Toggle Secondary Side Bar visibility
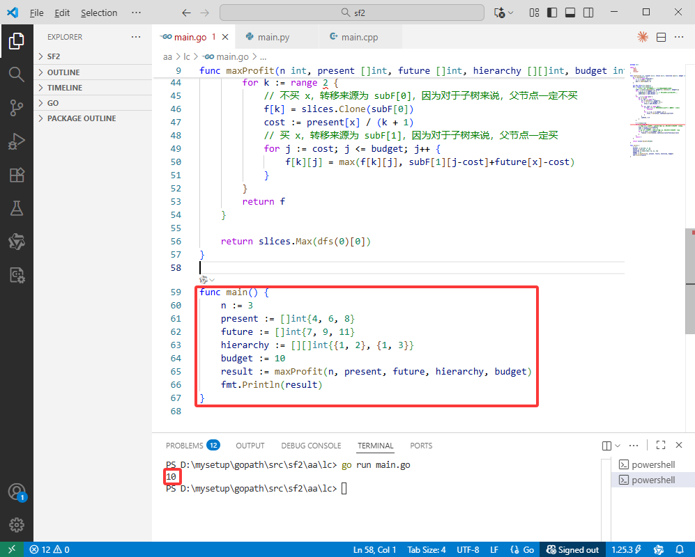The width and height of the screenshot is (695, 557). click(x=588, y=13)
